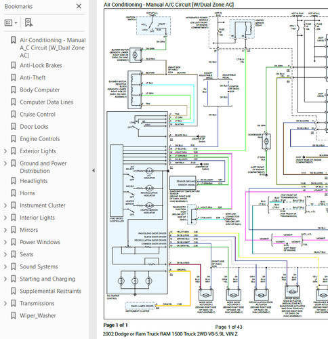
Task: Open the Engine Controls bookmark
Action: coord(40,139)
